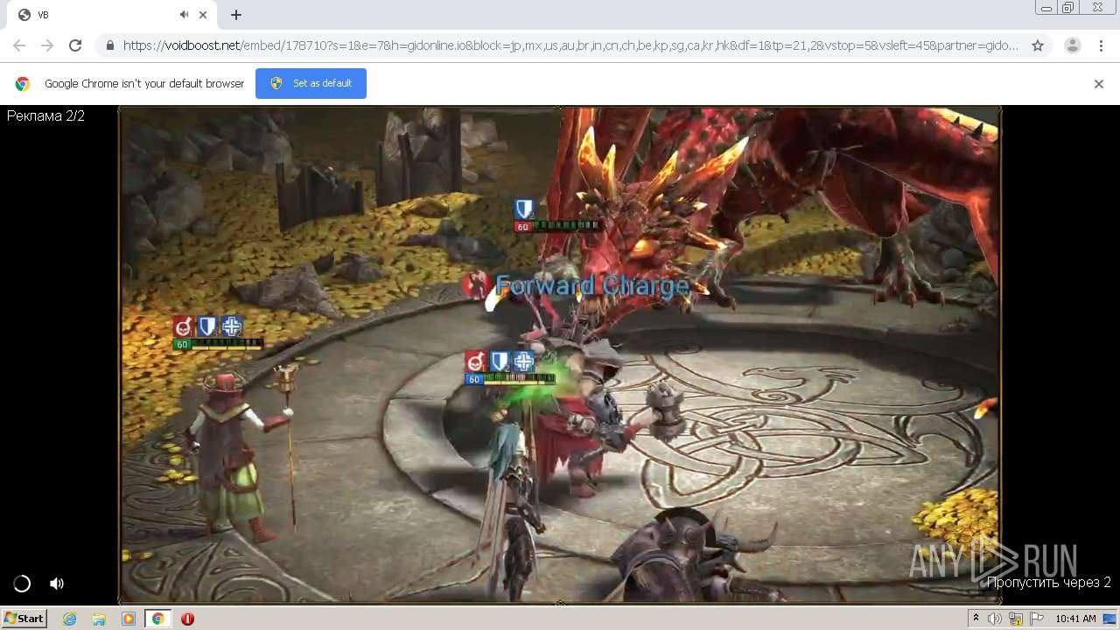Screen dimensions: 1120x630
Task: Open the red stop-sign taskbar icon
Action: point(187,619)
